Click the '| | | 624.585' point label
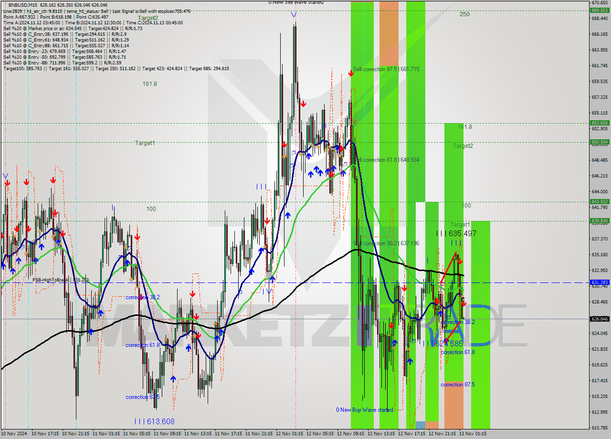 point(443,344)
